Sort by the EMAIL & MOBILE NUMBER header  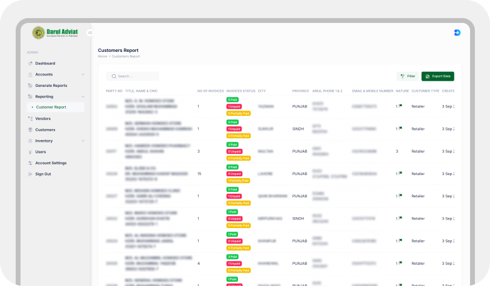373,91
